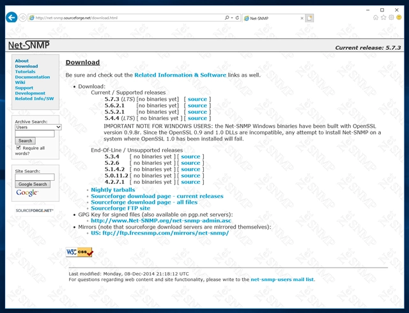Open Sourceforge download page - all files
409x313 pixels.
coord(144,202)
